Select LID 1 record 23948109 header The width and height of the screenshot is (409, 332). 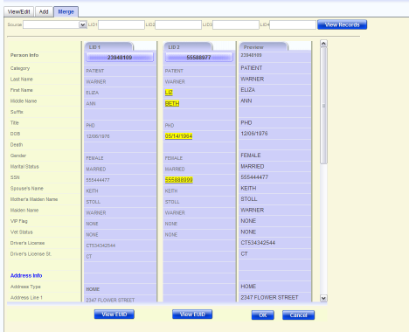tap(120, 58)
